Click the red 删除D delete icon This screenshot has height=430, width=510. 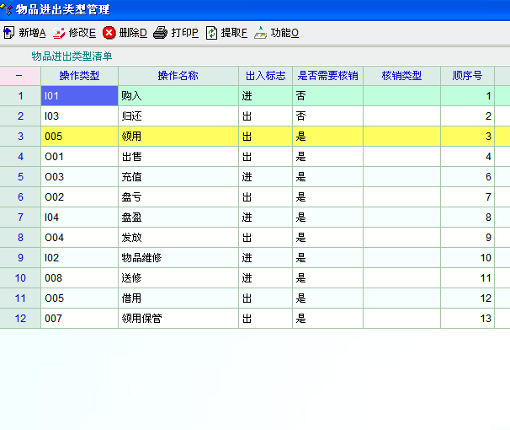coord(109,33)
